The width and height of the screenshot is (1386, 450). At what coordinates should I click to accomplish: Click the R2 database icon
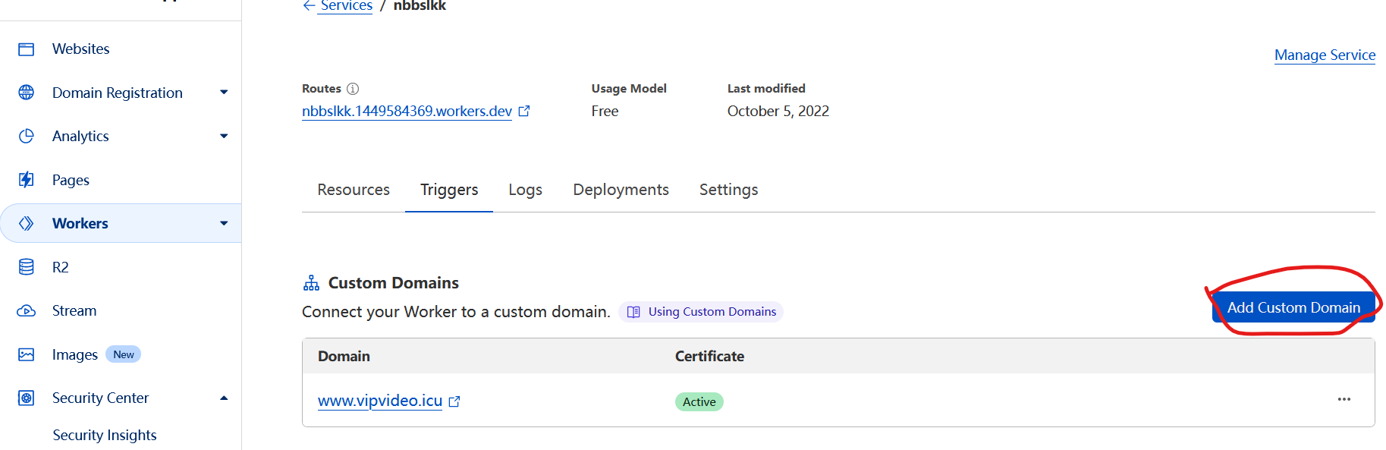pyautogui.click(x=27, y=267)
